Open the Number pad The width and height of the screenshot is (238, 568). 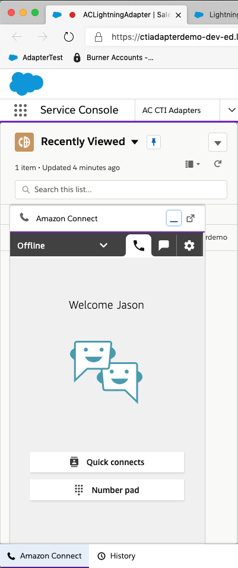[x=107, y=490]
